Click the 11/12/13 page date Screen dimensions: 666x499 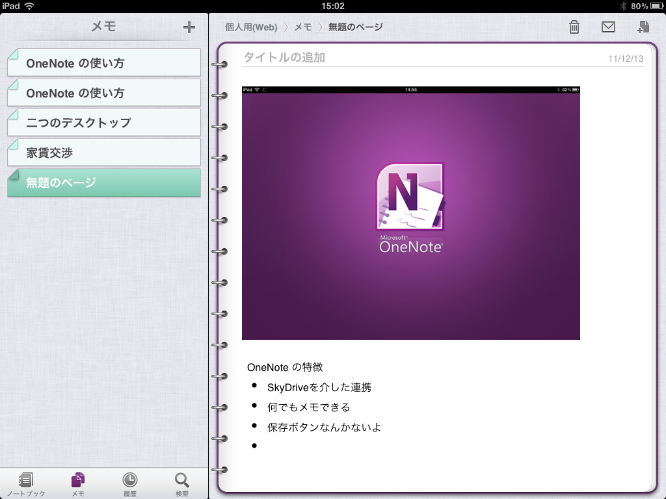coord(626,58)
